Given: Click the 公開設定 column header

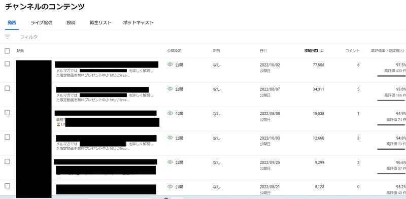Looking at the screenshot, I should [x=175, y=51].
